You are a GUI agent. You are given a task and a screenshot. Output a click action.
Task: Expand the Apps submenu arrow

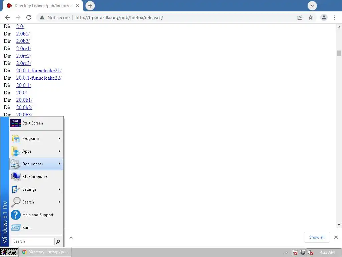[x=59, y=151]
